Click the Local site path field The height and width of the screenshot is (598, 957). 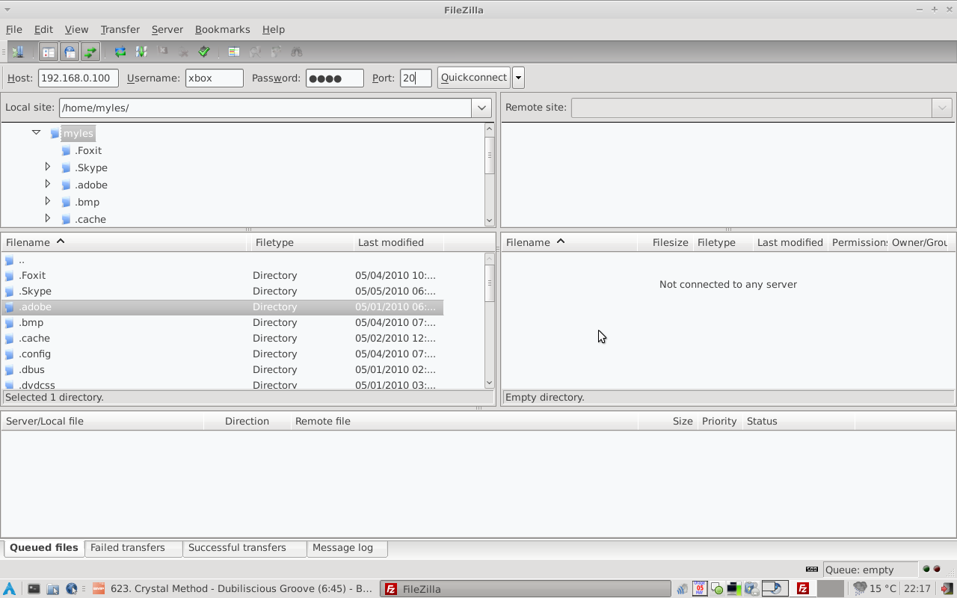(x=266, y=108)
